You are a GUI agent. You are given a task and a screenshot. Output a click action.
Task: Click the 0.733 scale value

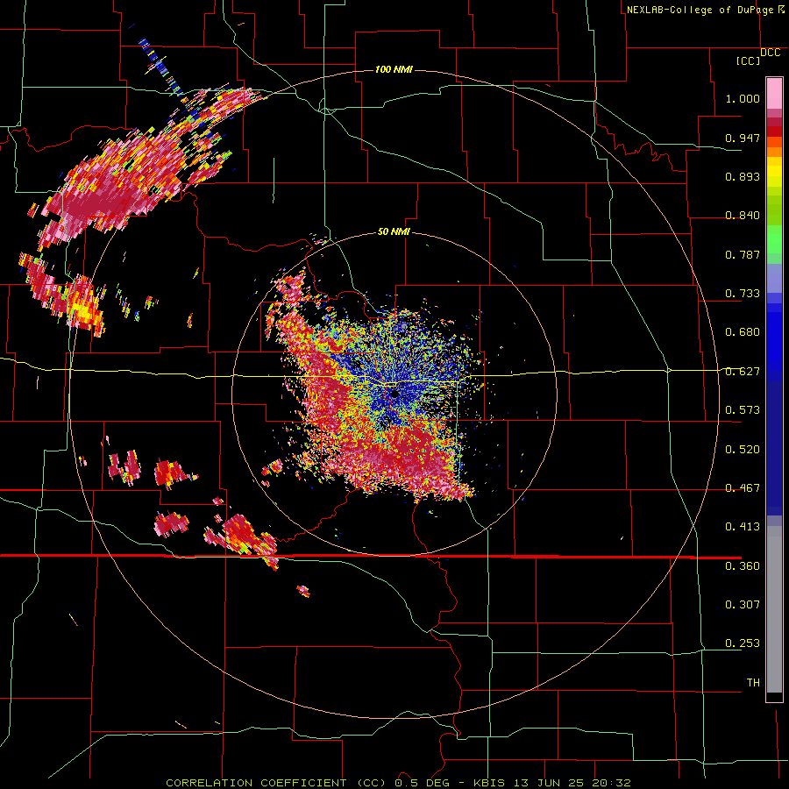click(x=743, y=294)
